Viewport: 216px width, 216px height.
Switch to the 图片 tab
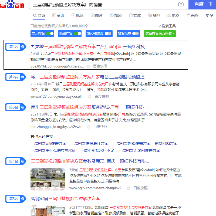pos(97,15)
